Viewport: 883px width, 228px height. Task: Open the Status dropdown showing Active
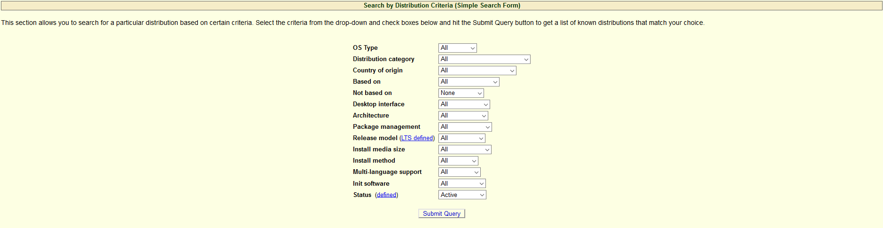tap(462, 195)
